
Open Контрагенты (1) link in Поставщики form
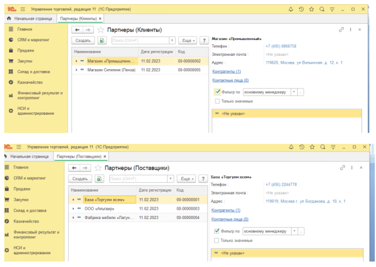point(226,210)
